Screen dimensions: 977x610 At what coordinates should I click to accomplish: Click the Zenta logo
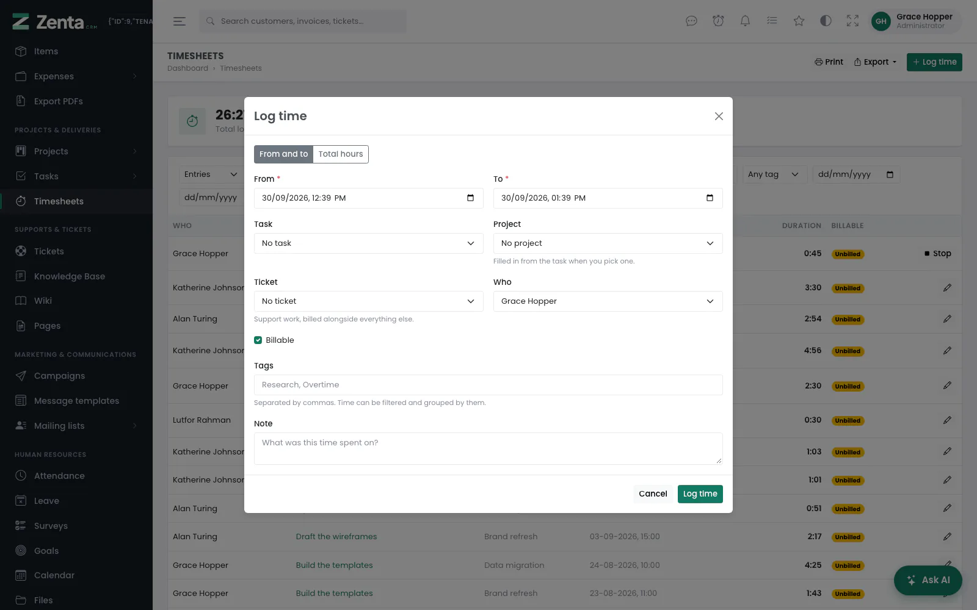54,22
